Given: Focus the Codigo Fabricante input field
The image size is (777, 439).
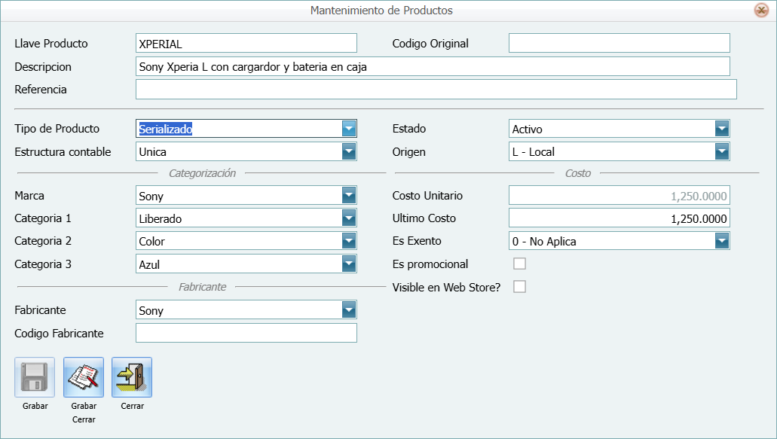Looking at the screenshot, I should 246,333.
